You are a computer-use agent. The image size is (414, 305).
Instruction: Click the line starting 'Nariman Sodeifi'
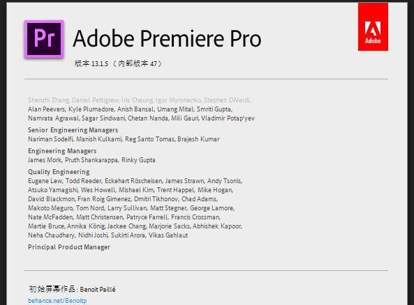(124, 139)
